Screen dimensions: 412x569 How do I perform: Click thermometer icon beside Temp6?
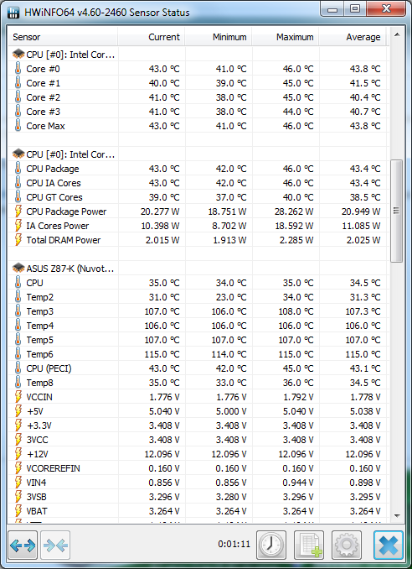(18, 354)
